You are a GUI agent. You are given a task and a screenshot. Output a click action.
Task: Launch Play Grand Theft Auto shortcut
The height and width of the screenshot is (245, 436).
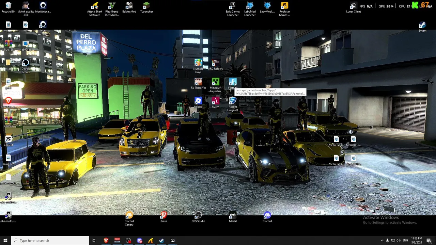click(112, 9)
